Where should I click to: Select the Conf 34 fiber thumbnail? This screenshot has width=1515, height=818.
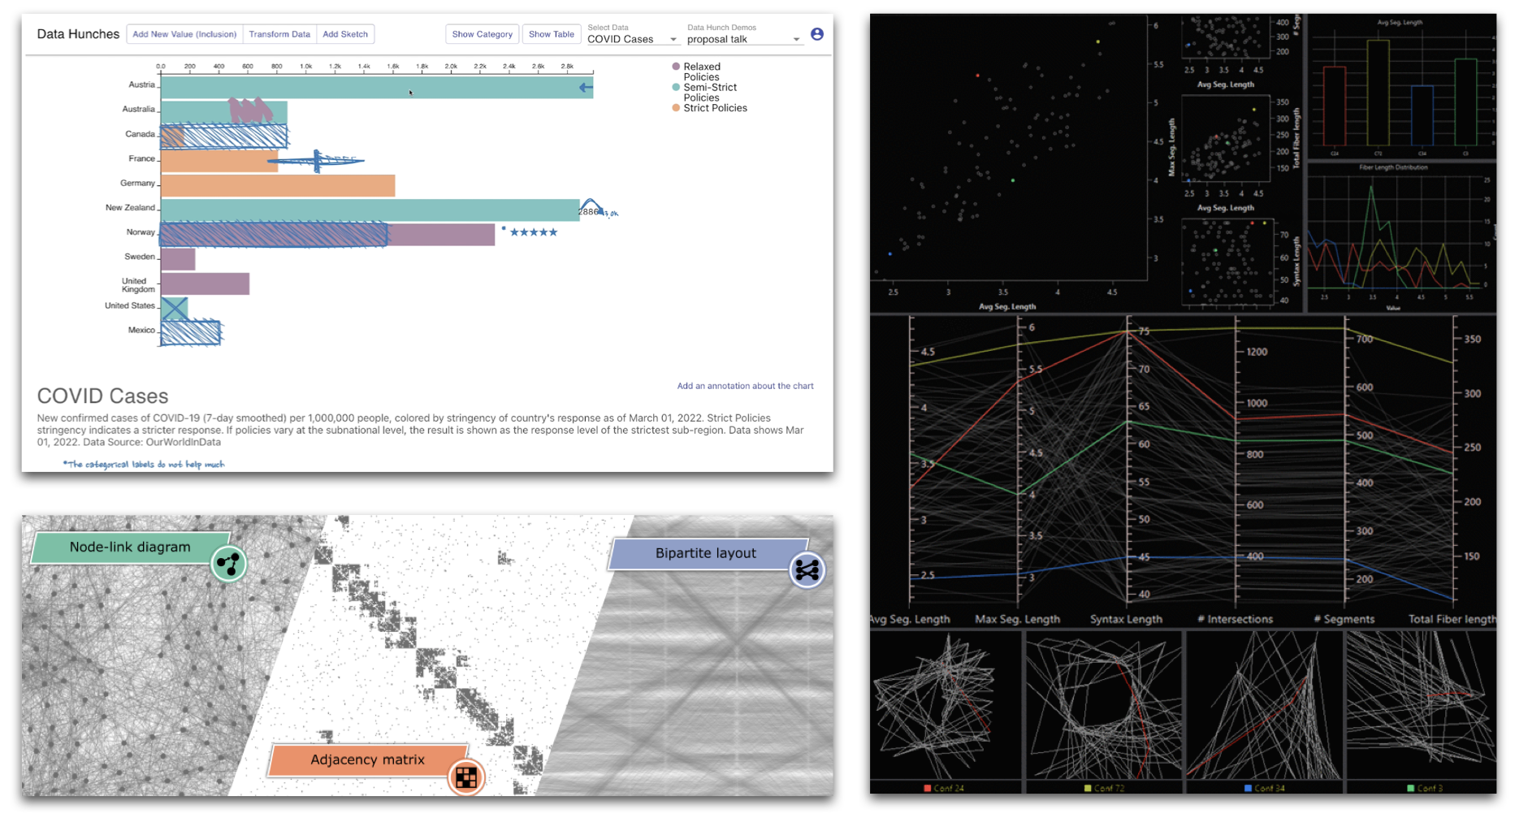click(1264, 706)
